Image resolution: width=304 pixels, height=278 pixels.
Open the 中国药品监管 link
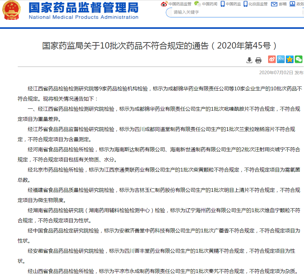[180, 4]
